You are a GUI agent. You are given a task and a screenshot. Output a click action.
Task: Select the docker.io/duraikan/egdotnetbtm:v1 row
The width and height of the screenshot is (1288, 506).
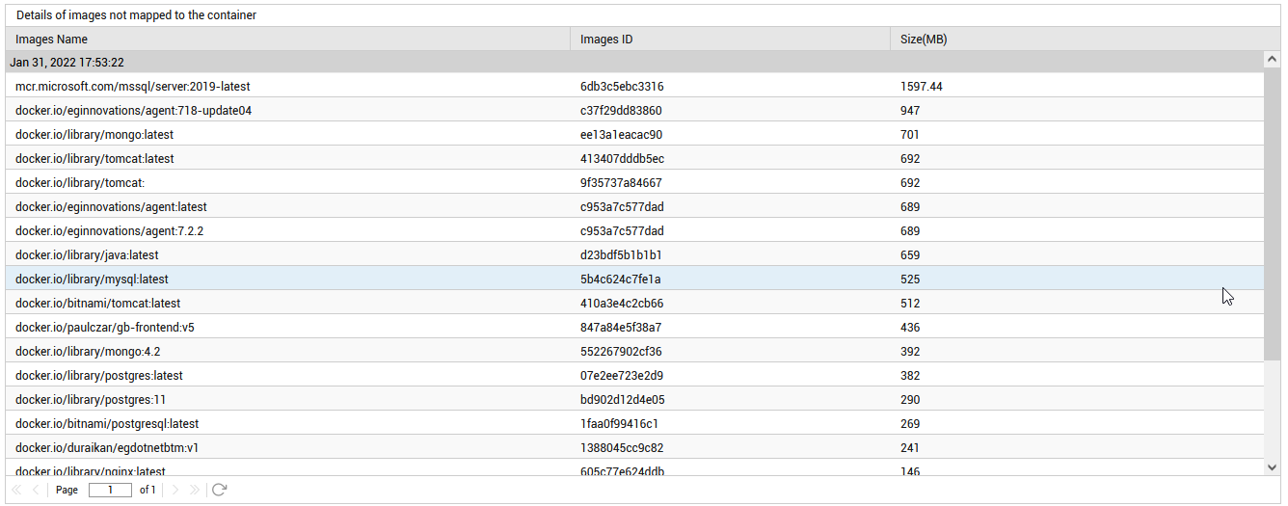click(635, 447)
